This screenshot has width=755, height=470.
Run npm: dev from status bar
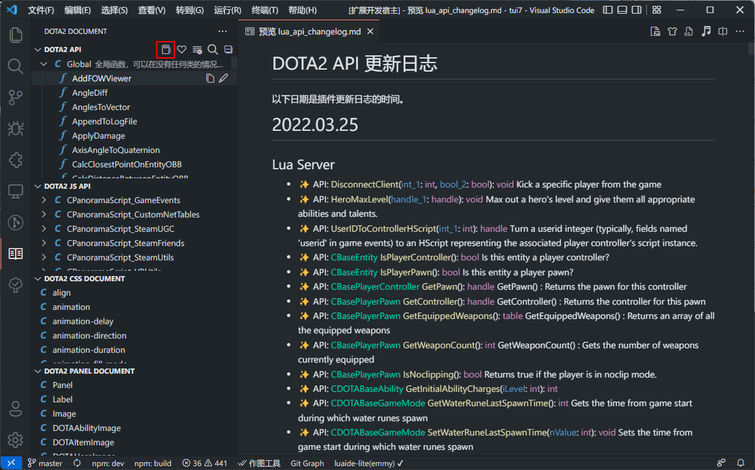108,463
